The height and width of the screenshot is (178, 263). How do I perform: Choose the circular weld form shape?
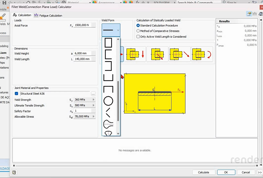[x=108, y=101]
